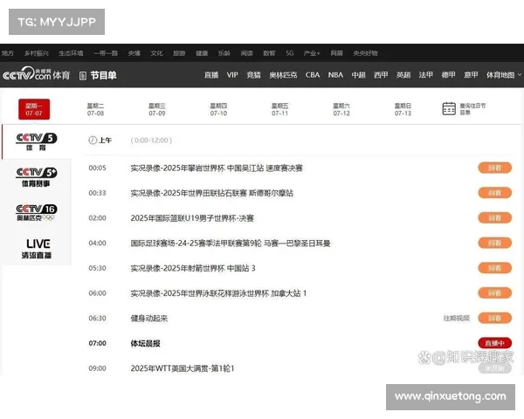The height and width of the screenshot is (419, 524).
Task: Switch to 星期四 07-10 date tab
Action: [218, 110]
